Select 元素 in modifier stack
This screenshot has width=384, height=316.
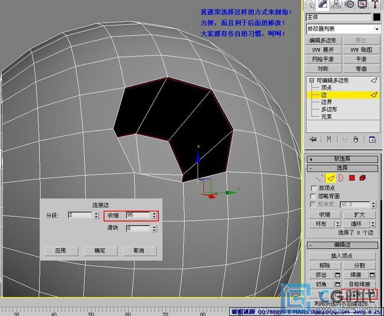(326, 116)
